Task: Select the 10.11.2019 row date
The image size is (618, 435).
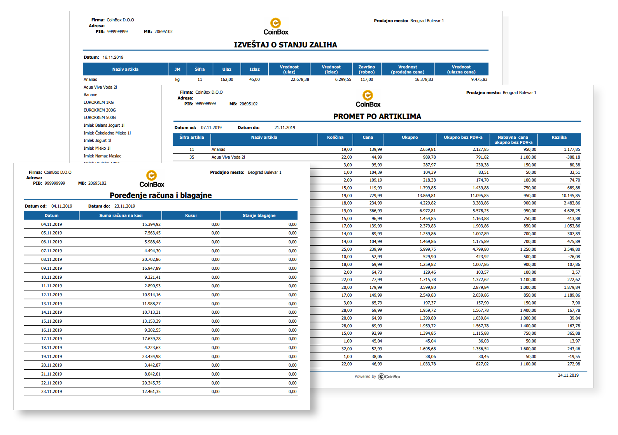Action: (51, 277)
